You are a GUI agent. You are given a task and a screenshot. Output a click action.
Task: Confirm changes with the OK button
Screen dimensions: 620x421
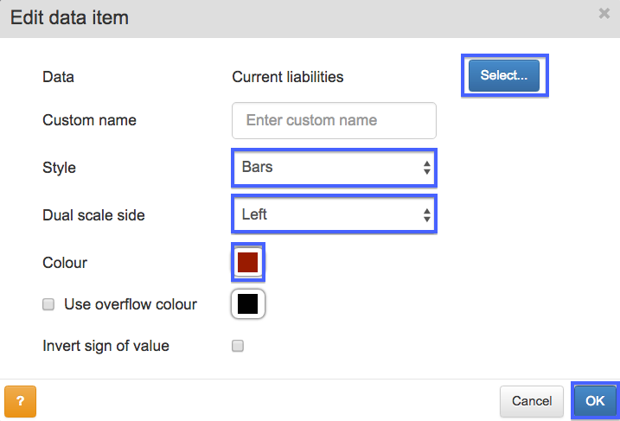[x=595, y=401]
